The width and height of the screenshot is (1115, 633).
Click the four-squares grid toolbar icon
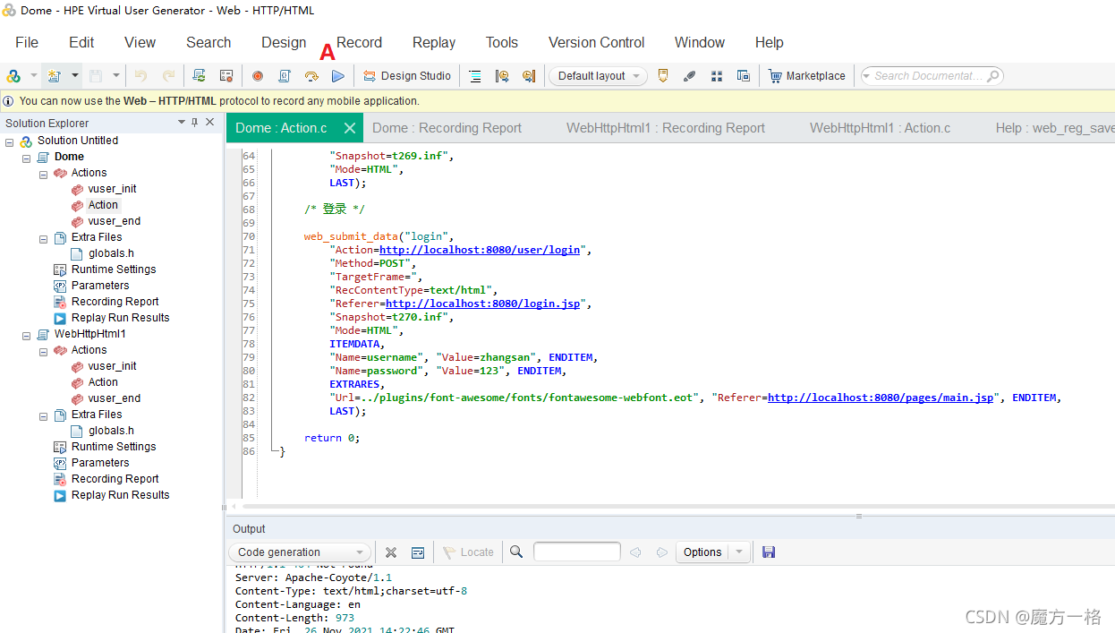pos(717,76)
